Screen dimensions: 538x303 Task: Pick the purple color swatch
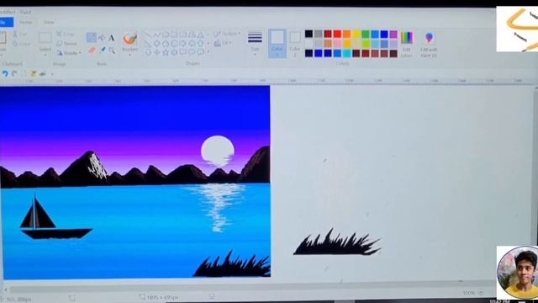coord(393,34)
